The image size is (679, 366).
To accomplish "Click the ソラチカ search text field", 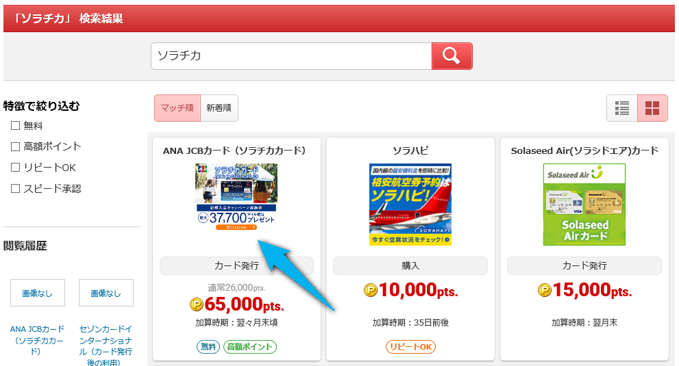I will click(x=291, y=56).
